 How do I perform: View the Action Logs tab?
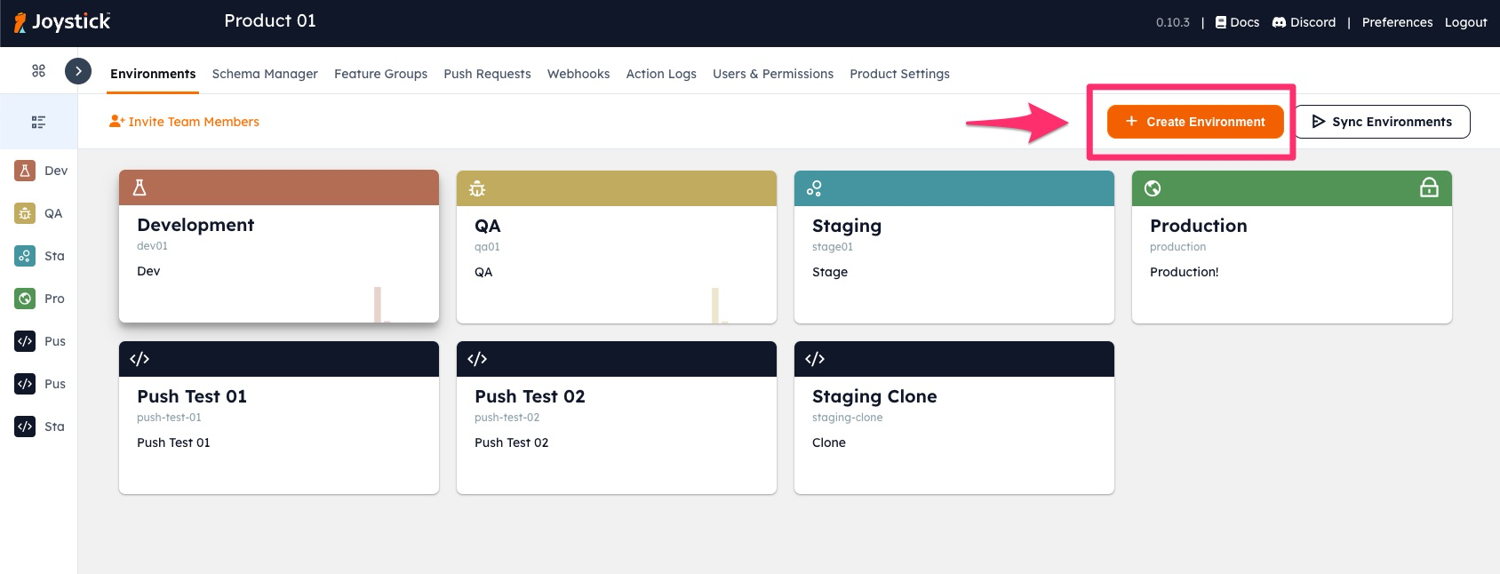tap(661, 74)
